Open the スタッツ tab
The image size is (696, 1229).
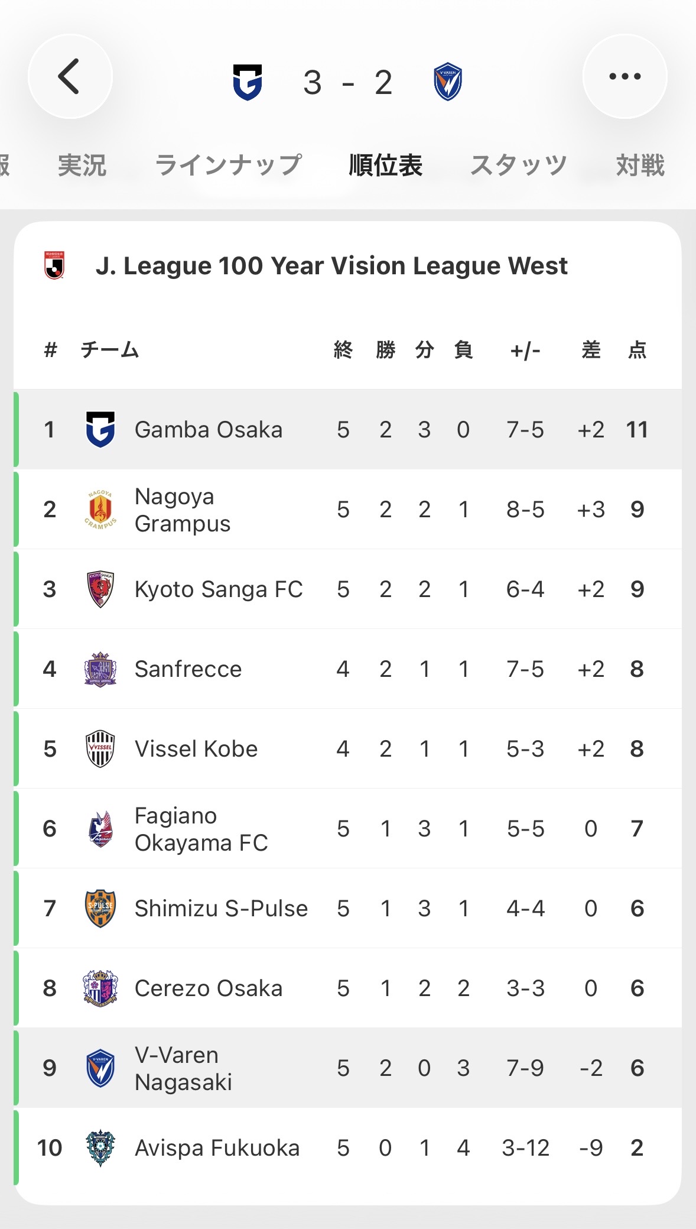point(518,165)
